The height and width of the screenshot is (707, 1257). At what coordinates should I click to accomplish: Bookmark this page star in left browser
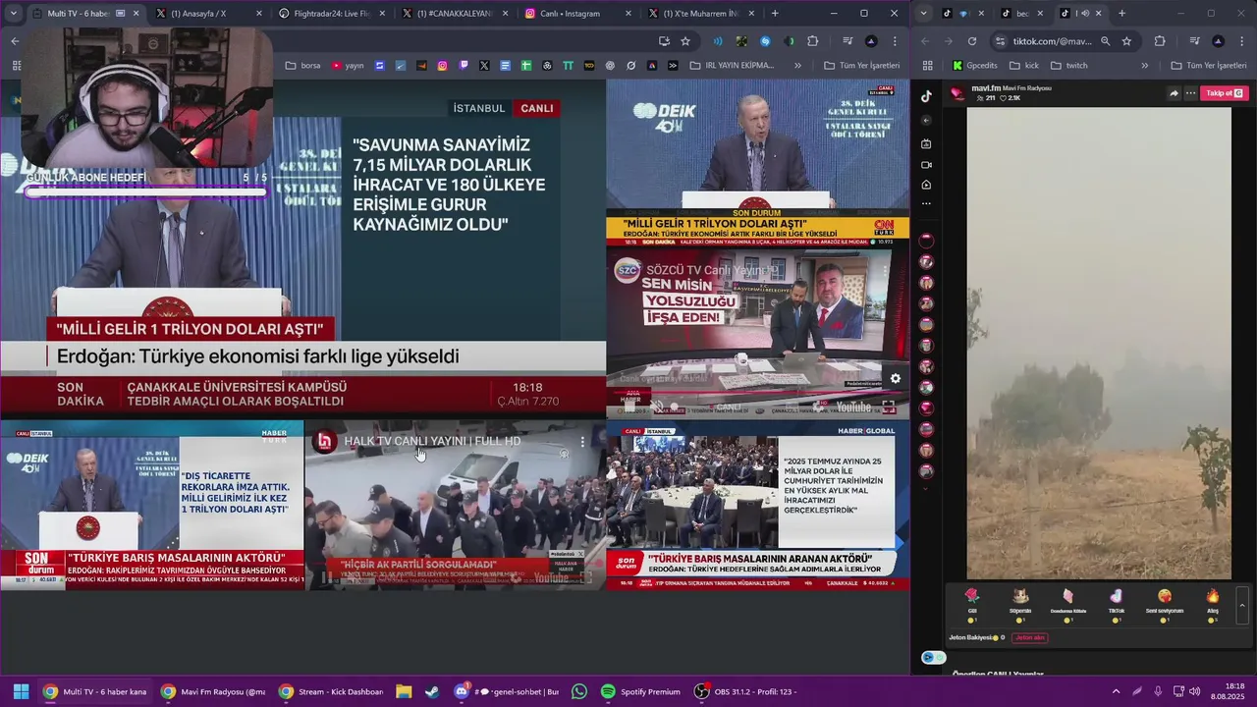point(685,41)
